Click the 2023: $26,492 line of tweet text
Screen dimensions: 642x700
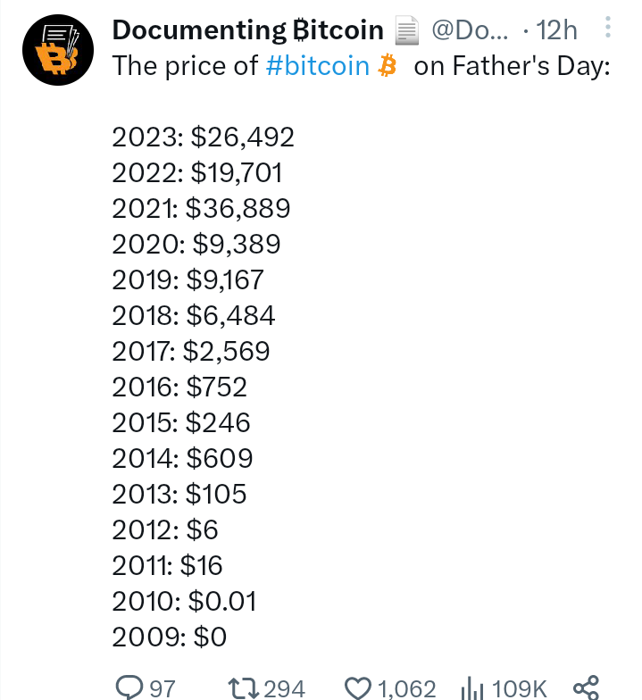[x=204, y=137]
